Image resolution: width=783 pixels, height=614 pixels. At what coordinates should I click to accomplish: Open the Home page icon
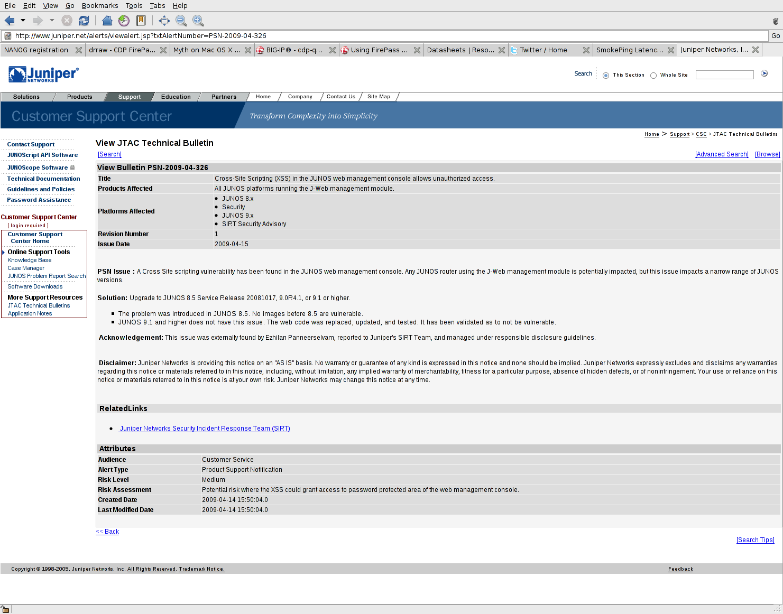click(x=107, y=21)
